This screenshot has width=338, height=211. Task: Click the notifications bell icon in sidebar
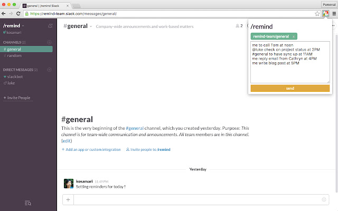click(50, 25)
